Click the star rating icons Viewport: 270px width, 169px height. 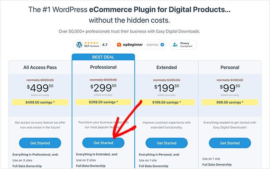pyautogui.click(x=92, y=43)
